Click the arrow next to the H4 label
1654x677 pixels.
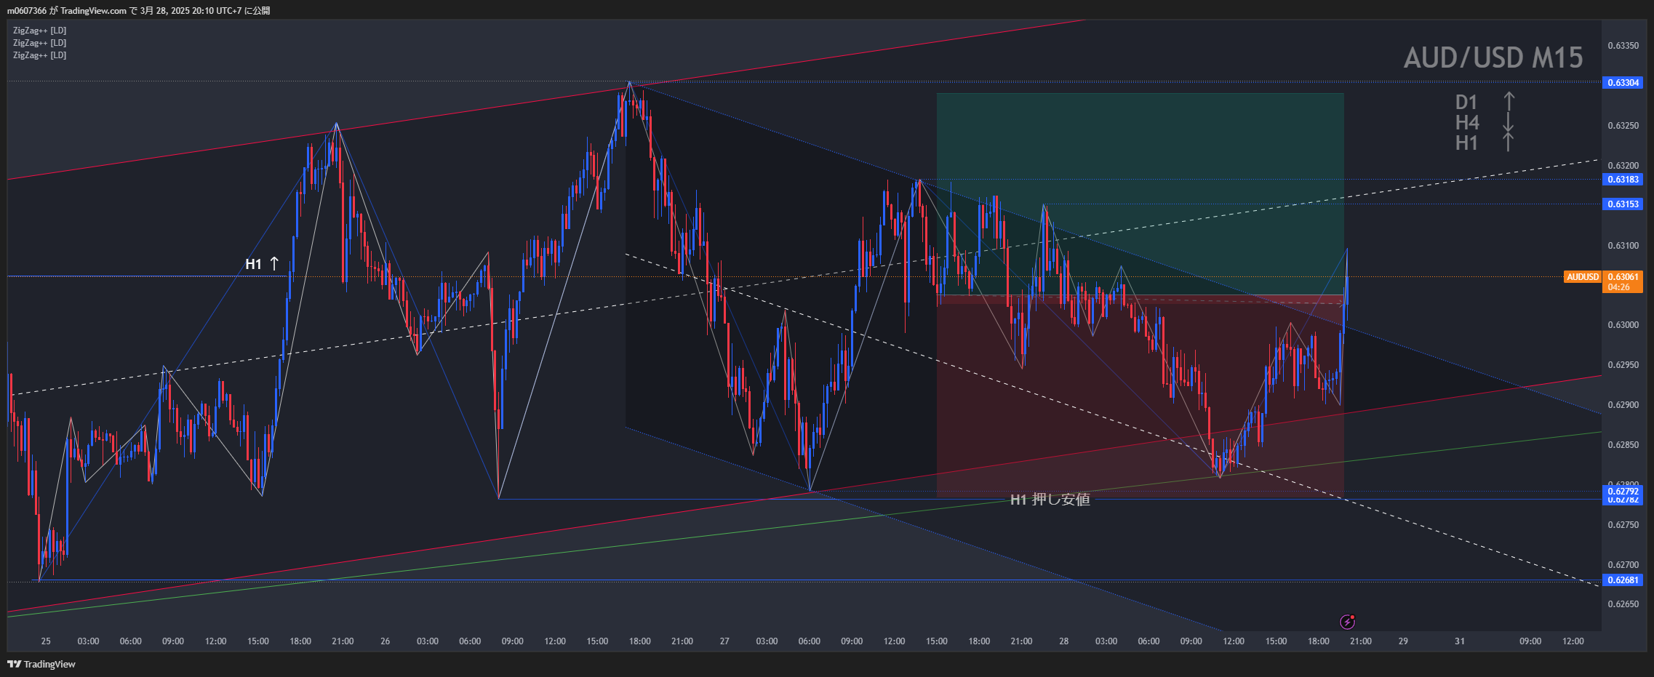click(1509, 122)
